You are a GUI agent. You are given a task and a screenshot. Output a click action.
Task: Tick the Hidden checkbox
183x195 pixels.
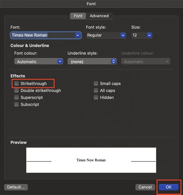pyautogui.click(x=96, y=97)
